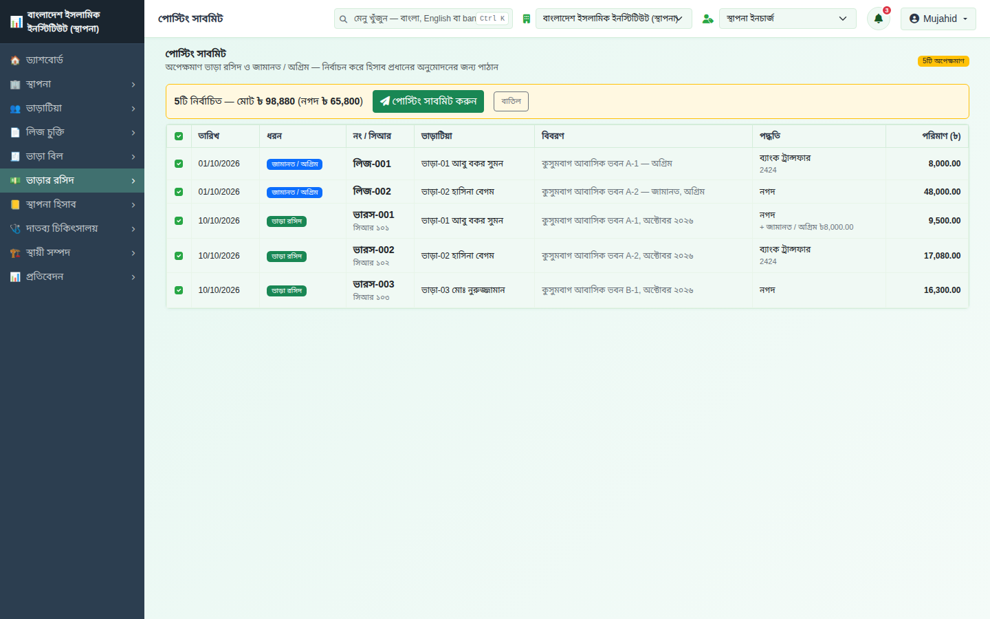Click the লিজ চুক্তি document icon

point(15,133)
